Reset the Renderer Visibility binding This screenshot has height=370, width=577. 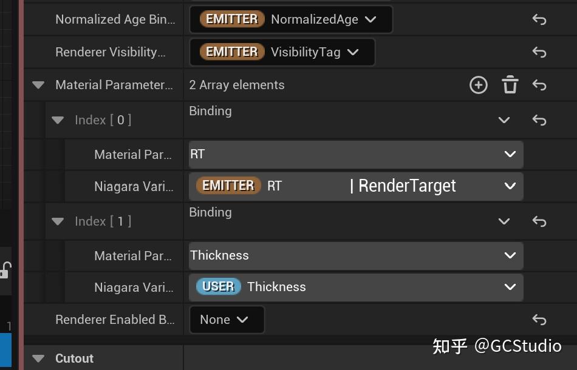click(x=539, y=52)
